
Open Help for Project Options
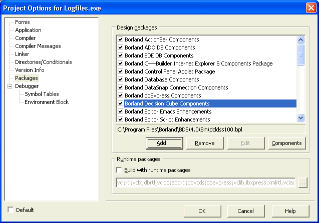290,211
